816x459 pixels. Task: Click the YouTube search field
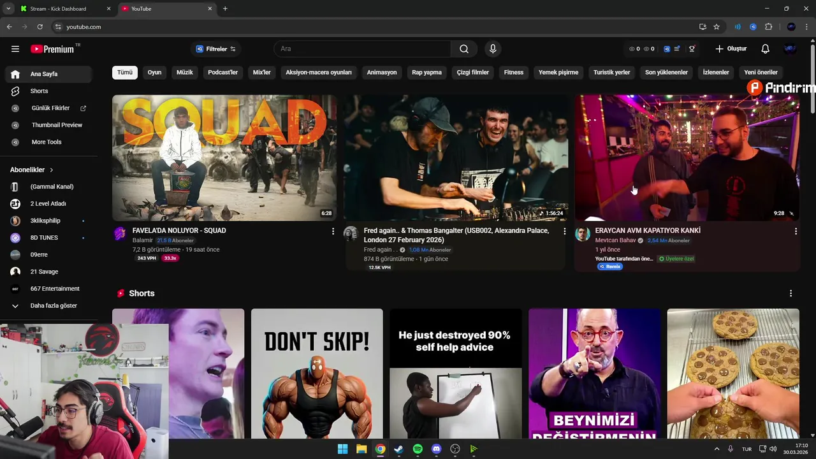(362, 49)
